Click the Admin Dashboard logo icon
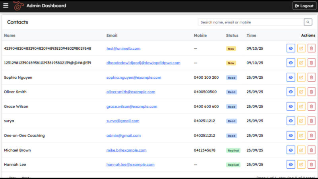 click(x=18, y=6)
